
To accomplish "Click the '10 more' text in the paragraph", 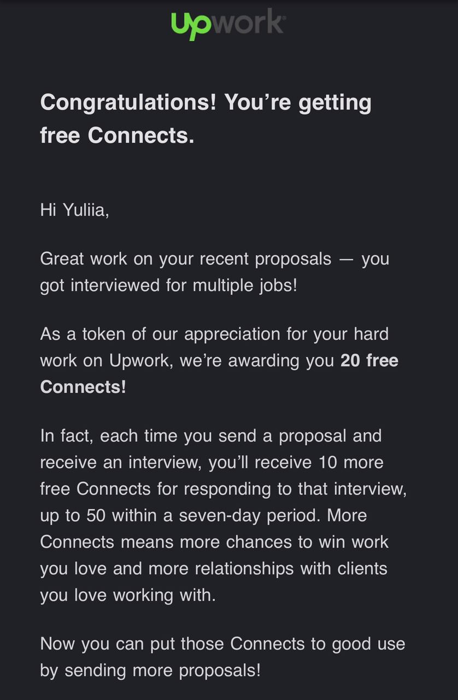I will click(350, 462).
